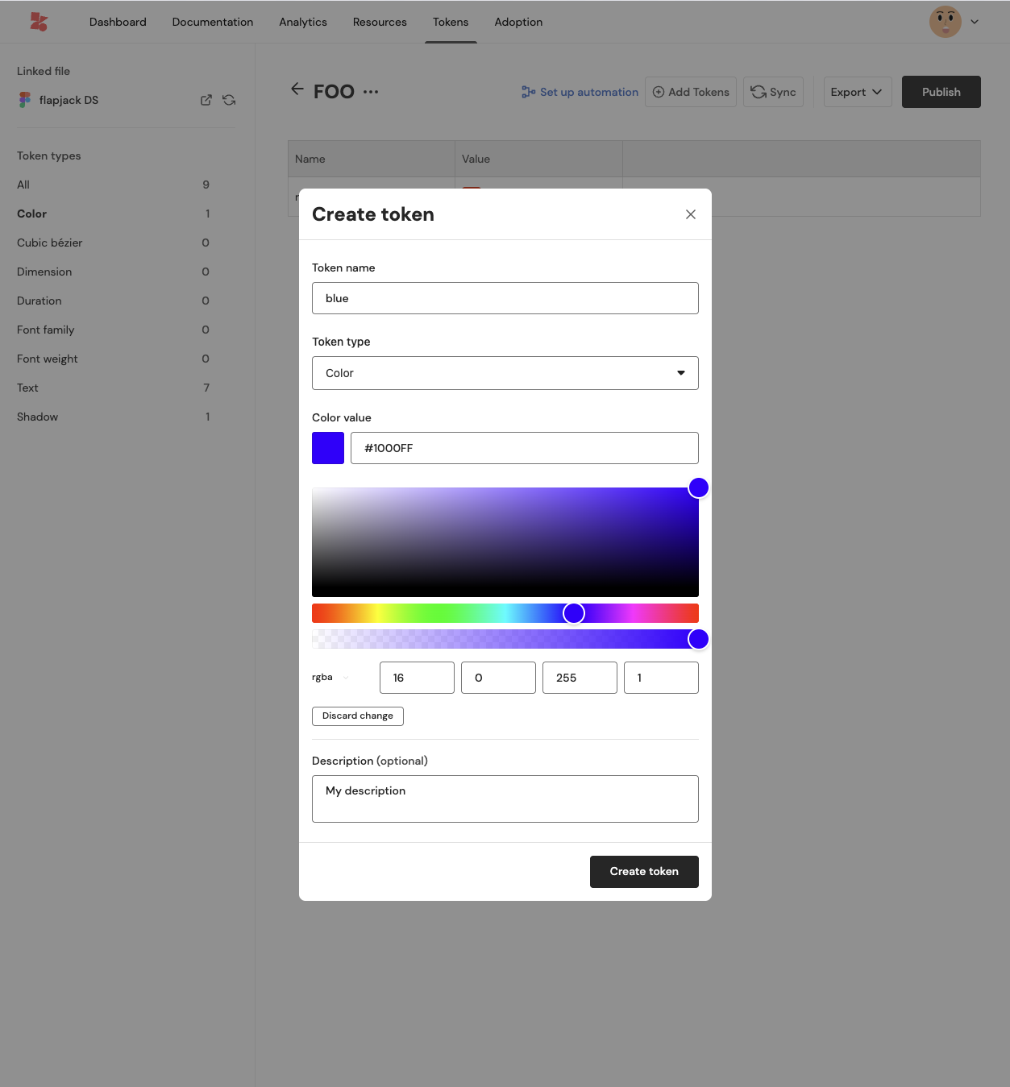Click the Discard change button
This screenshot has width=1010, height=1087.
click(x=357, y=716)
